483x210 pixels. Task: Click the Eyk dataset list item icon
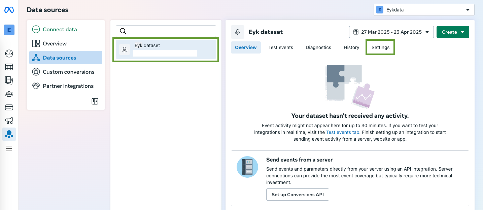tap(125, 49)
